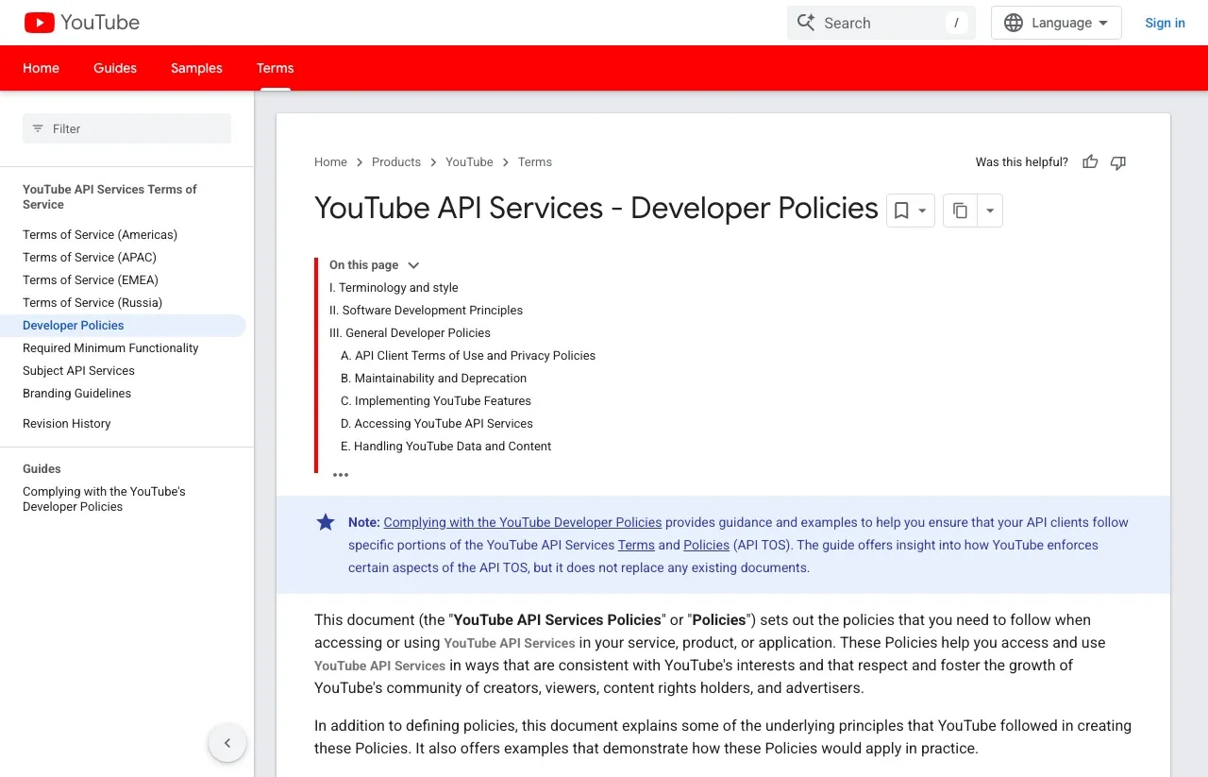Viewport: 1208px width, 777px height.
Task: Click the slash shortcut key in search box
Action: [x=957, y=23]
